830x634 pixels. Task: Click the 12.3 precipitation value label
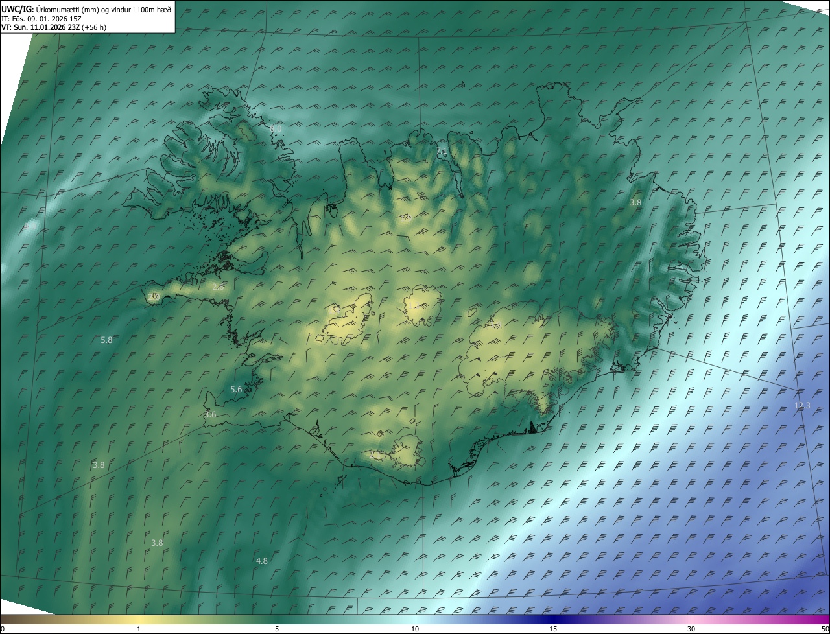coord(802,405)
